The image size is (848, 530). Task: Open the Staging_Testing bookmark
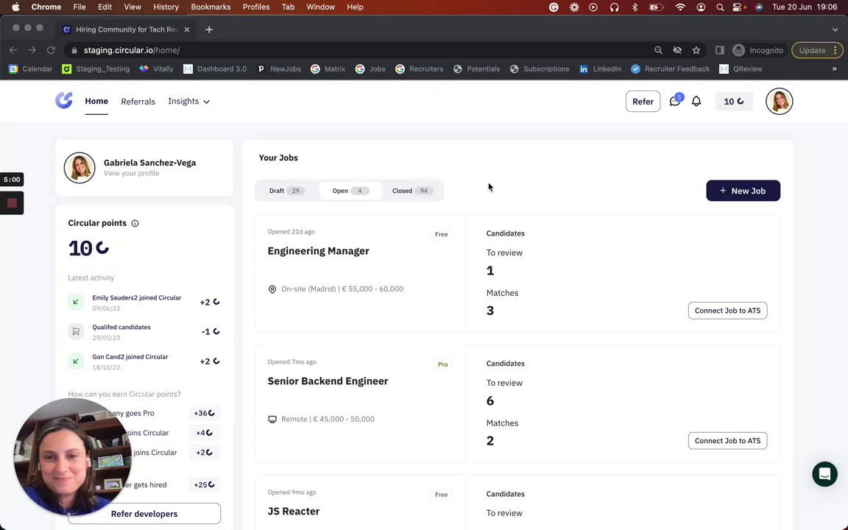point(96,68)
